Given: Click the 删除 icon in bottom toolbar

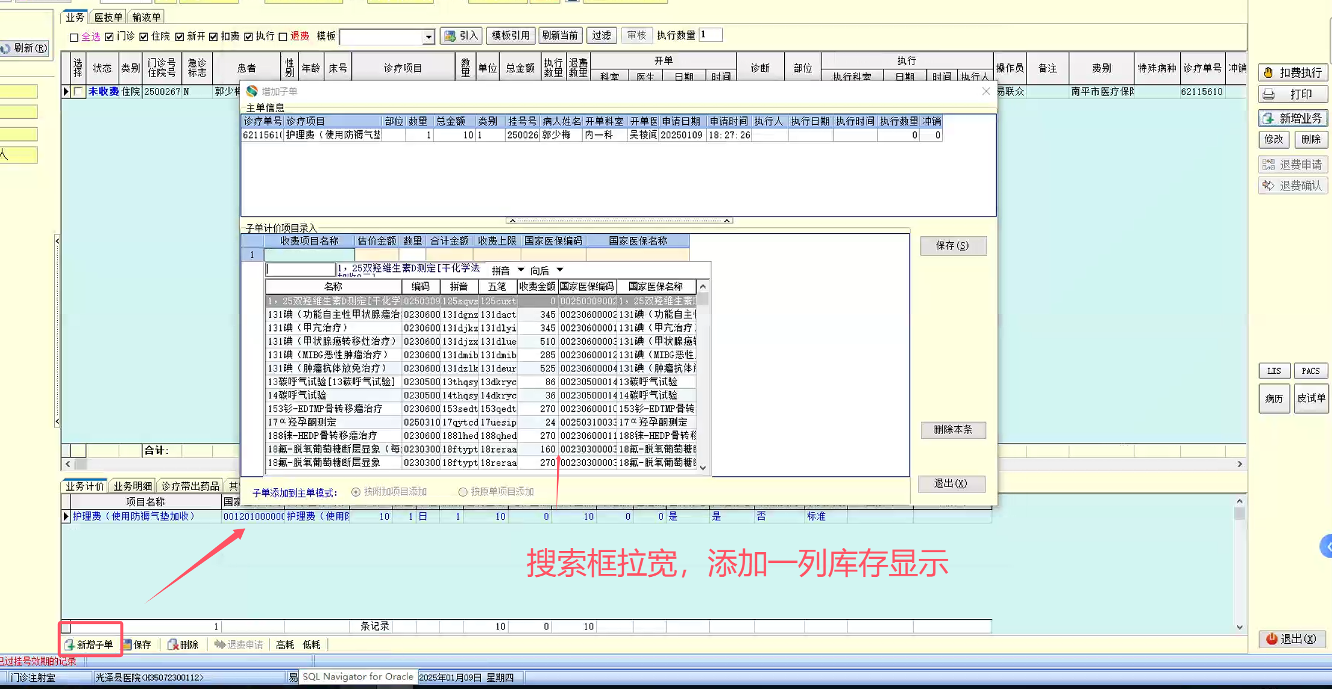Looking at the screenshot, I should click(173, 645).
